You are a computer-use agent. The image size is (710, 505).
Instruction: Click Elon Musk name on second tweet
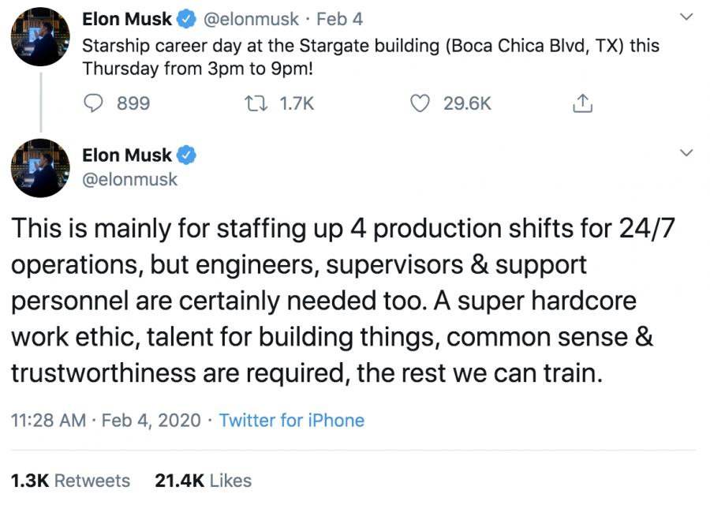127,155
